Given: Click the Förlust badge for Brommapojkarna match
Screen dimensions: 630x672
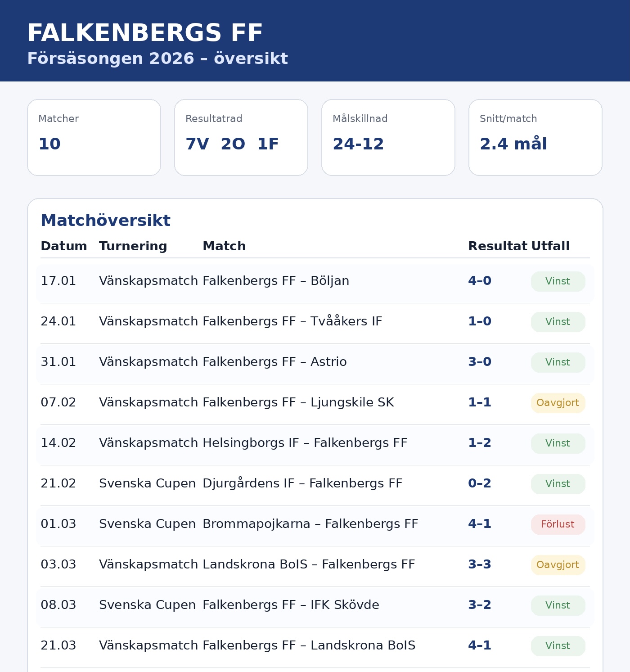Looking at the screenshot, I should pos(558,524).
